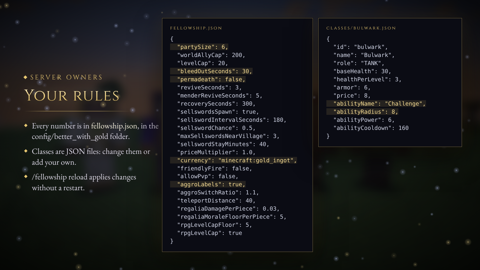Click the CLASSES/BULWARK.JSON panel title
This screenshot has width=480, height=270.
point(361,28)
